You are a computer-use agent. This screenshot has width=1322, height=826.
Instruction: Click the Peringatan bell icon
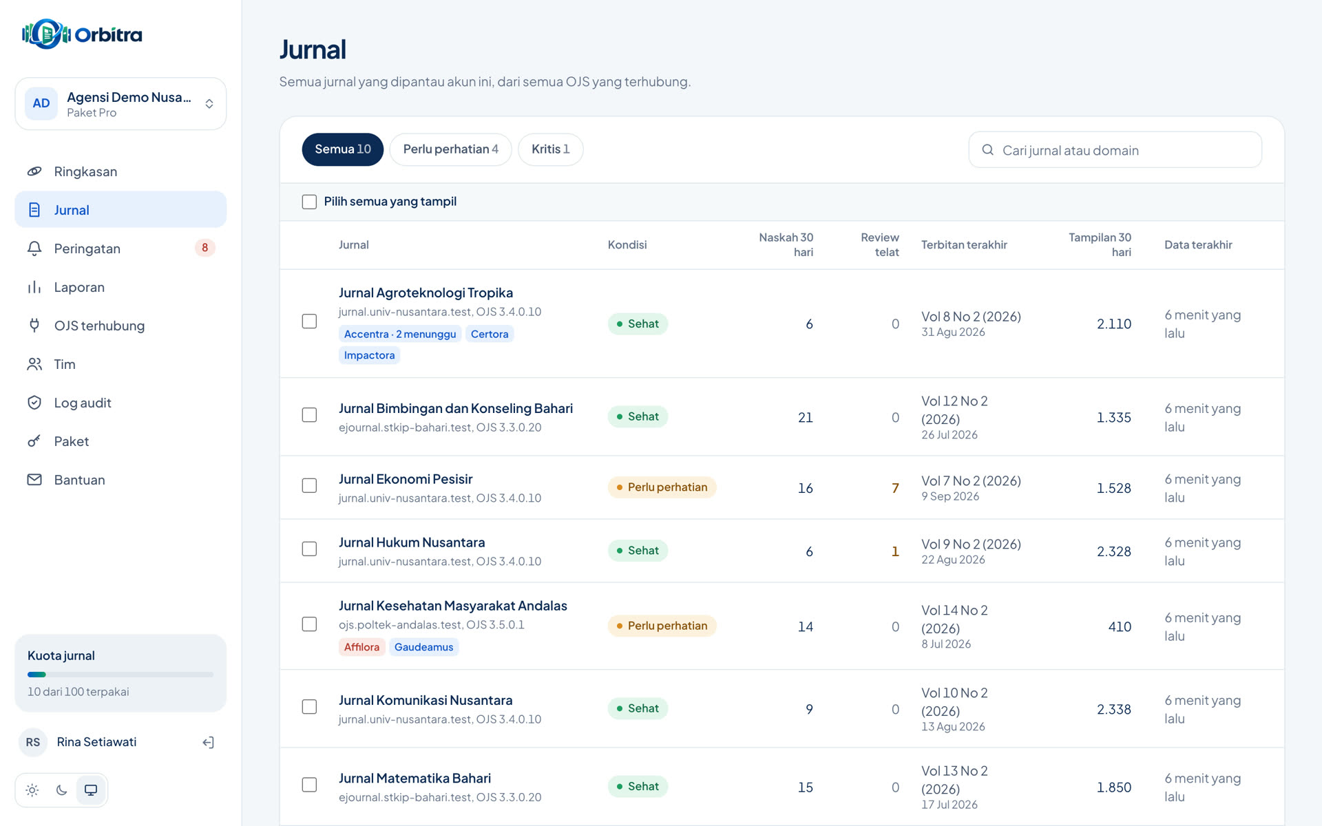click(34, 248)
